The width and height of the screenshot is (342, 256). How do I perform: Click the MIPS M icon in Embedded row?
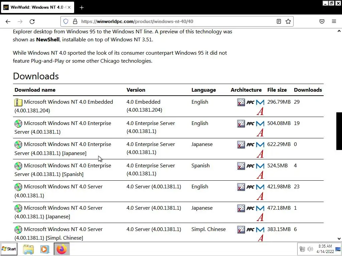click(x=260, y=102)
